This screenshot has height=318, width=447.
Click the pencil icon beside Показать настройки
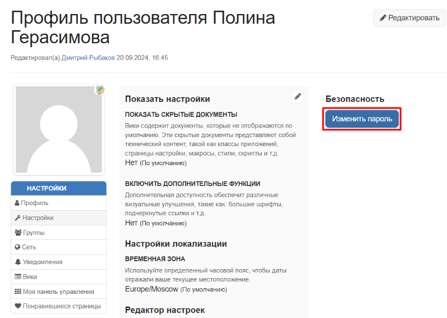298,97
